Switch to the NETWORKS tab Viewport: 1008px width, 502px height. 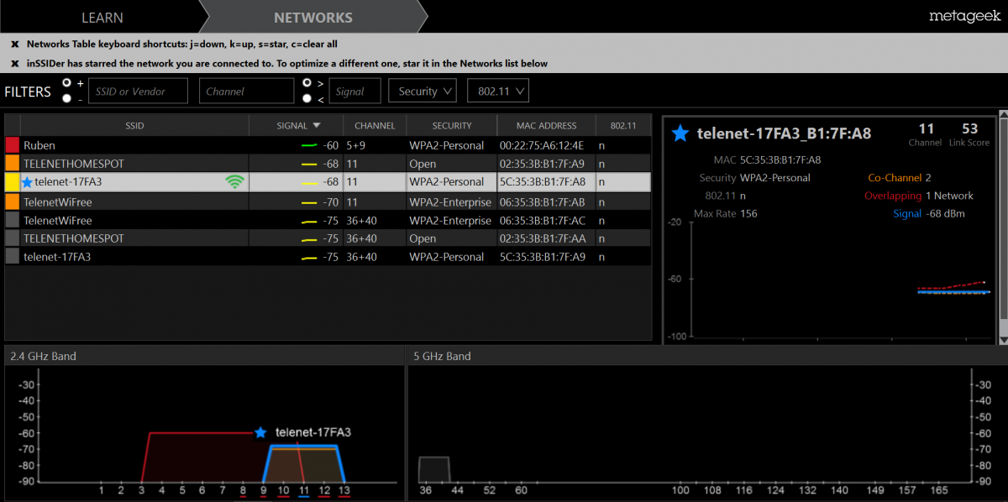tap(313, 17)
